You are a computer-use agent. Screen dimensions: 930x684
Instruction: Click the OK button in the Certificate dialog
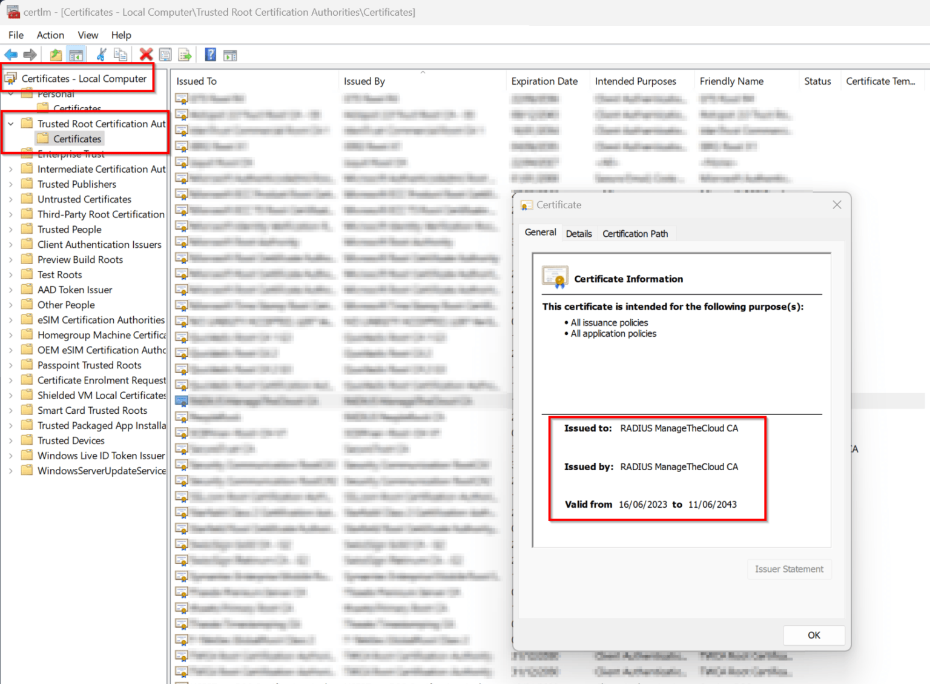[x=814, y=635]
